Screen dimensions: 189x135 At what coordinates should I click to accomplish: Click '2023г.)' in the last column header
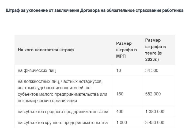pos(152,59)
